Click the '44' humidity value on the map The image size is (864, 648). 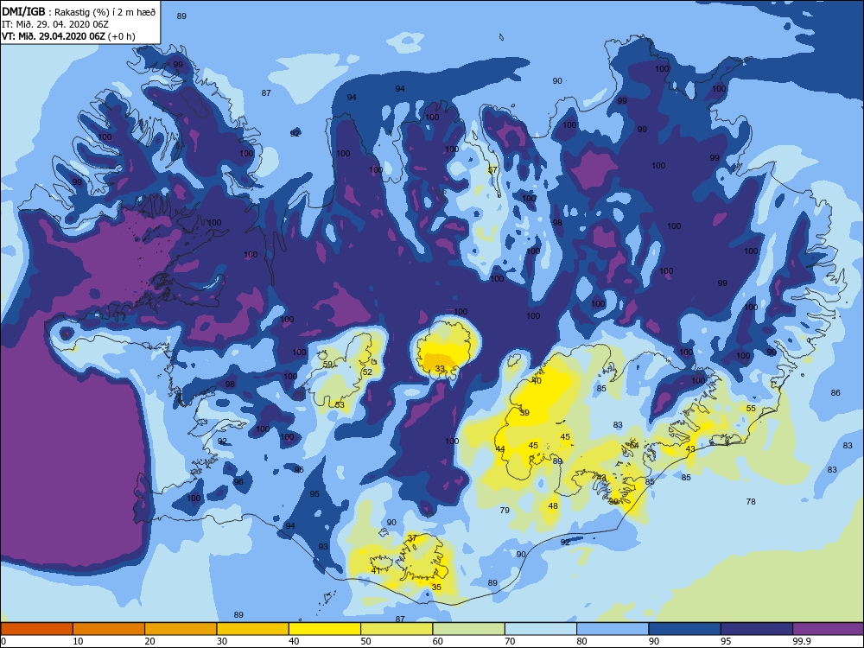tap(500, 449)
